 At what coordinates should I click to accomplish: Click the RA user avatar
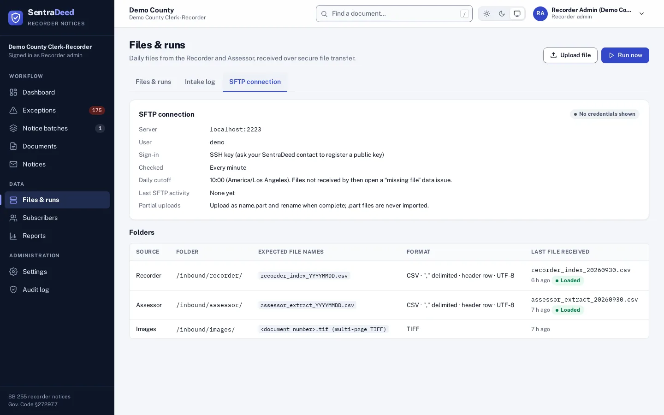[540, 13]
